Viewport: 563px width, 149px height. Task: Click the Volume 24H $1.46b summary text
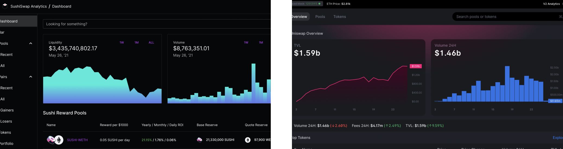[x=320, y=126]
